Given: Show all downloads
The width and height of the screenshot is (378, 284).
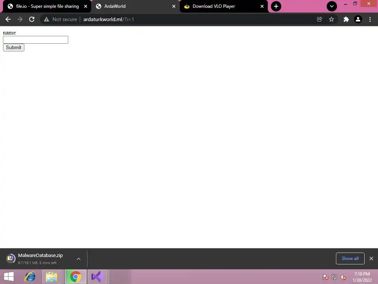Looking at the screenshot, I should click(350, 258).
